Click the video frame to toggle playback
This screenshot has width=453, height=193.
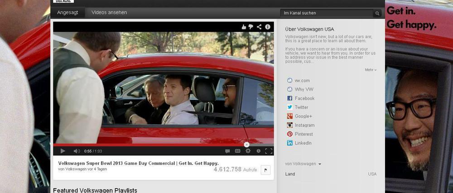click(x=164, y=88)
